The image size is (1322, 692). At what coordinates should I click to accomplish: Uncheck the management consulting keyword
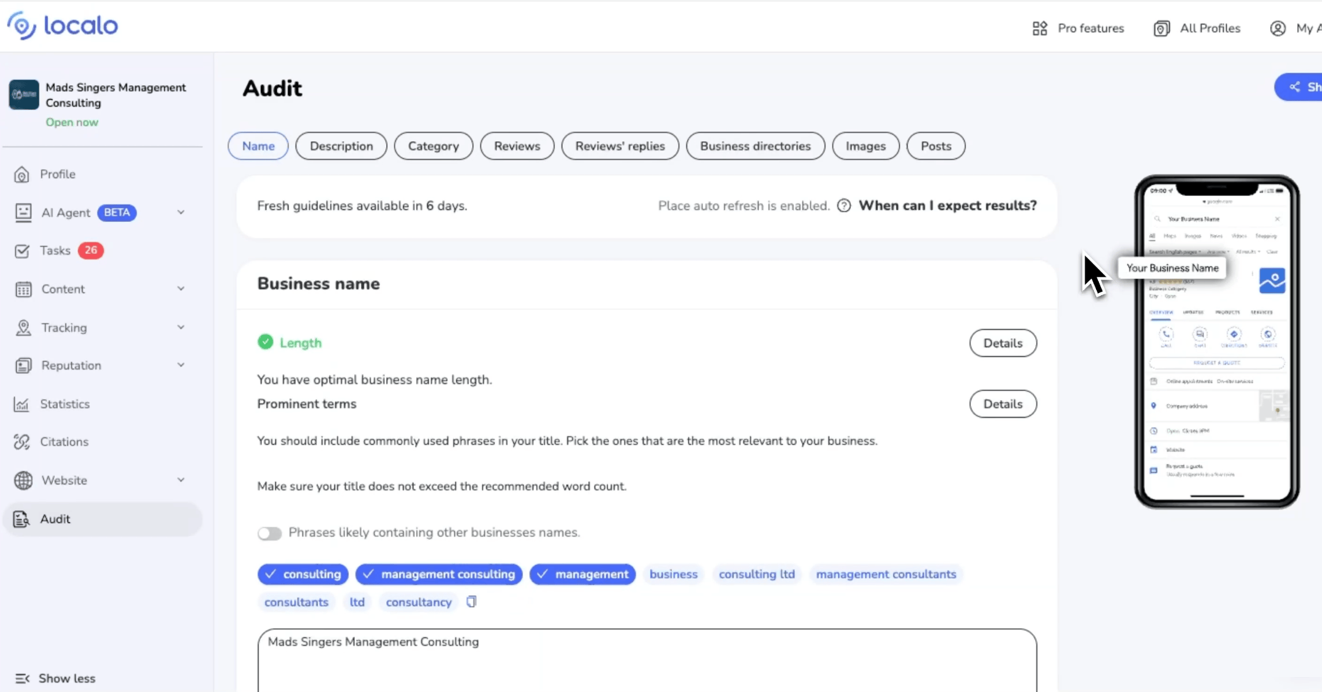(438, 574)
